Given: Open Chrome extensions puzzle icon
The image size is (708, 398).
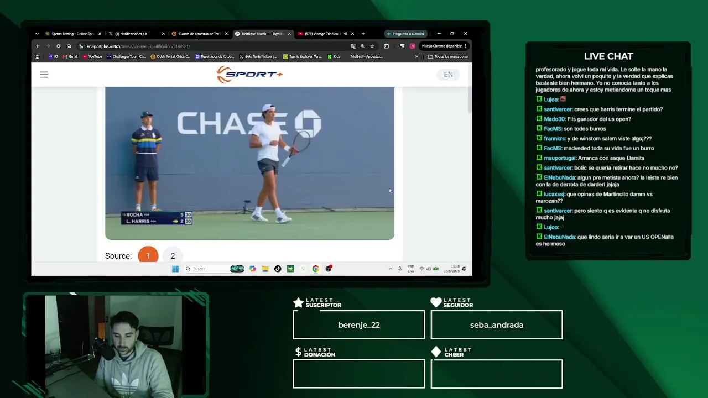Looking at the screenshot, I should (387, 46).
